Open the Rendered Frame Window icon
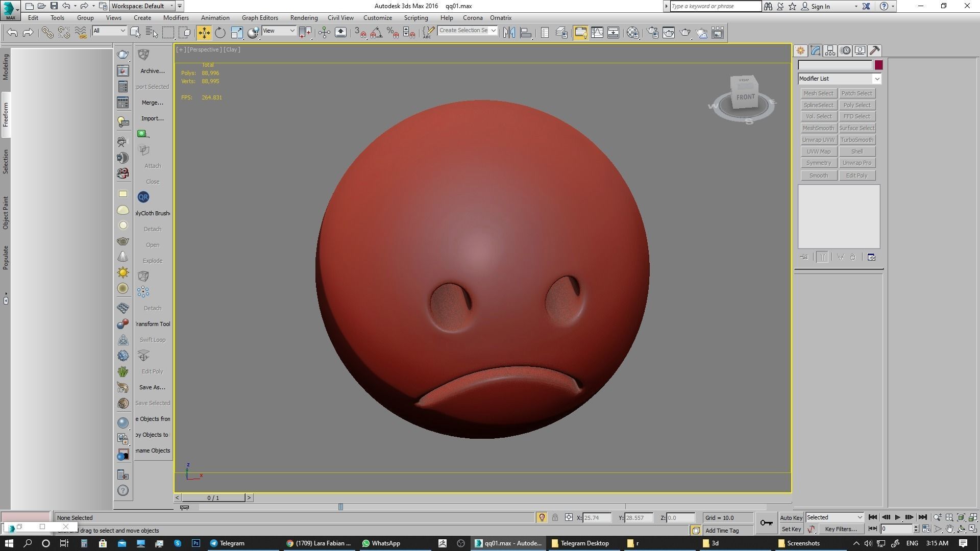This screenshot has height=551, width=980. coord(669,33)
